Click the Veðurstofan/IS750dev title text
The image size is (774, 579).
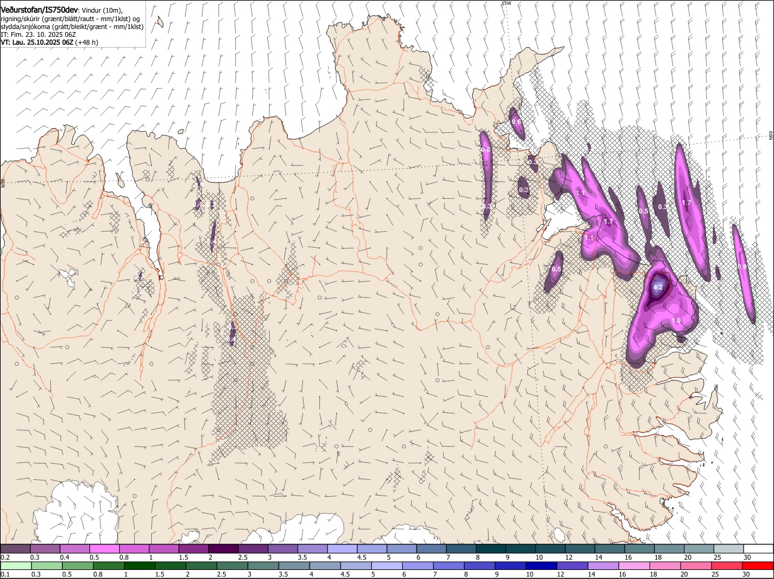39,9
